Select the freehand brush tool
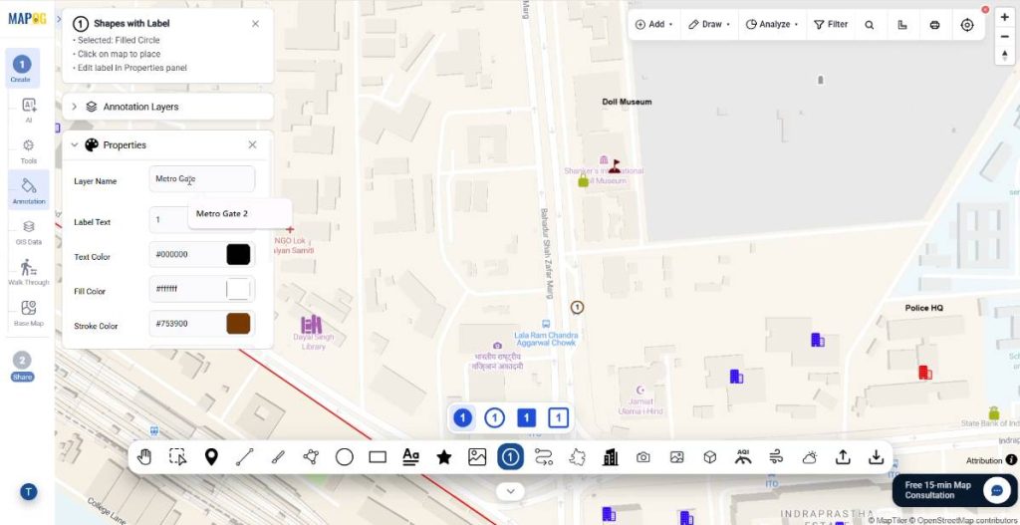Screen dimensions: 1020x525 coord(278,457)
